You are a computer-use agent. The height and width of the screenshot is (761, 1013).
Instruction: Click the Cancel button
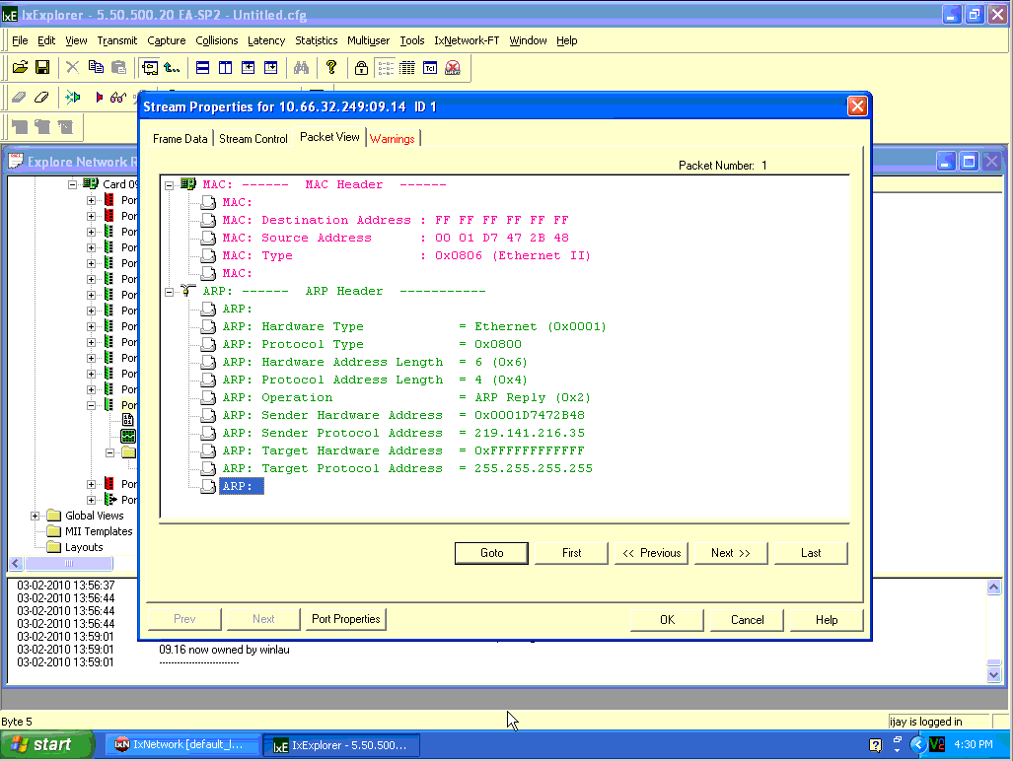click(748, 620)
